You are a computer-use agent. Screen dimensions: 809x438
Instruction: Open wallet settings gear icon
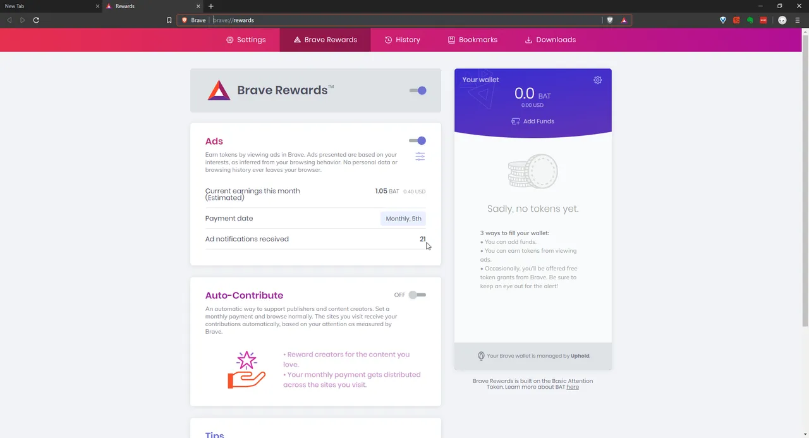click(598, 80)
